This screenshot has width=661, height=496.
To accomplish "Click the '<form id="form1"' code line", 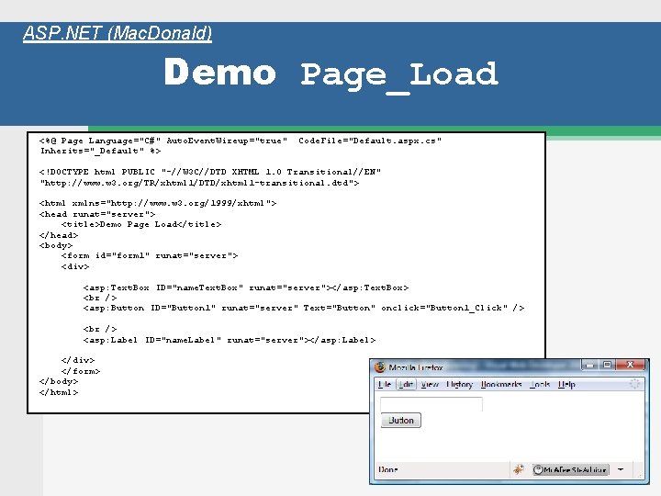I will tap(150, 255).
